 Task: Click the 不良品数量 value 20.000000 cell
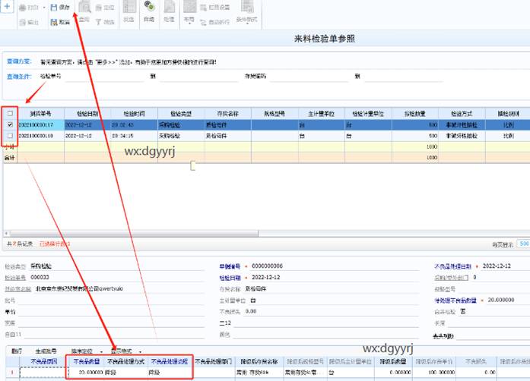pos(86,372)
